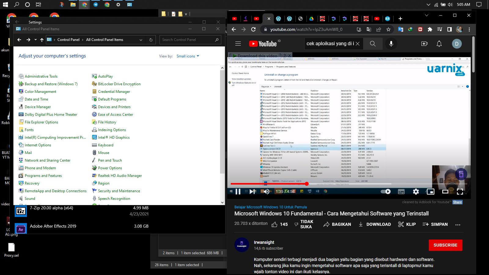The width and height of the screenshot is (489, 275).
Task: Click the Search Control Panel field
Action: pyautogui.click(x=186, y=40)
